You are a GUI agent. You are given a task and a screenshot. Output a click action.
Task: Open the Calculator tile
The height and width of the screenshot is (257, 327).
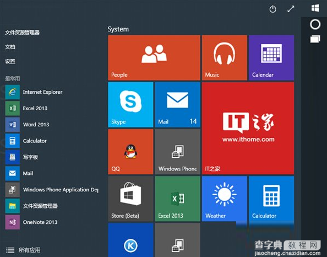(271, 199)
